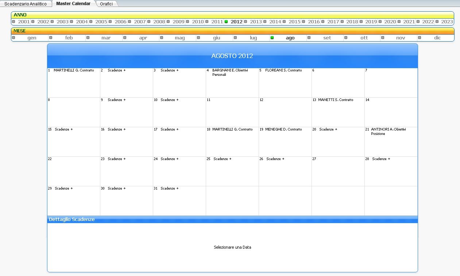
Task: Expand Scadenze + on day 25
Action: [223, 159]
